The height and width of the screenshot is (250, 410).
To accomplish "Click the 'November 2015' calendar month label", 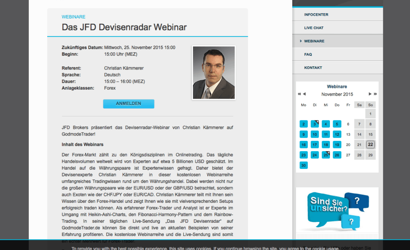I will [x=337, y=94].
